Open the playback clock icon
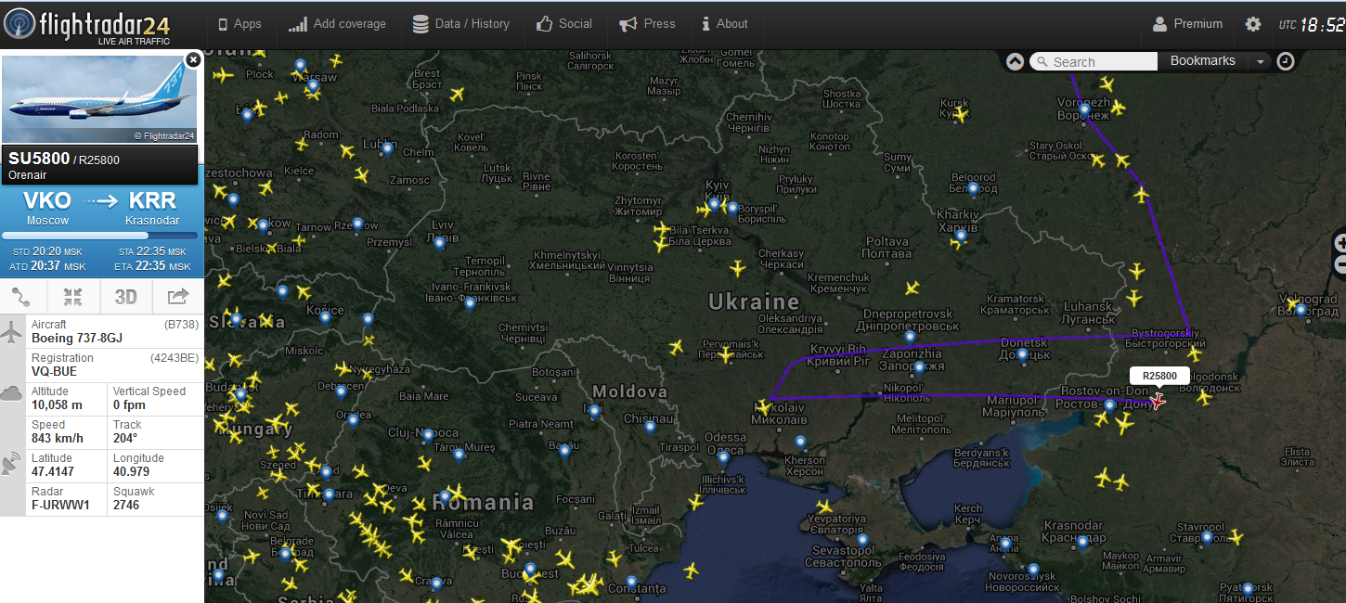 (x=1286, y=61)
